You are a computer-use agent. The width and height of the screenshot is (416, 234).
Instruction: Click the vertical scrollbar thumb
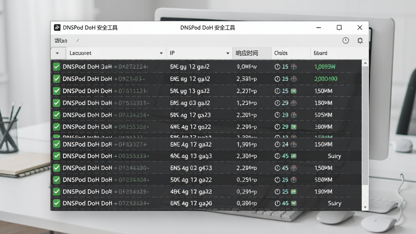(x=365, y=126)
